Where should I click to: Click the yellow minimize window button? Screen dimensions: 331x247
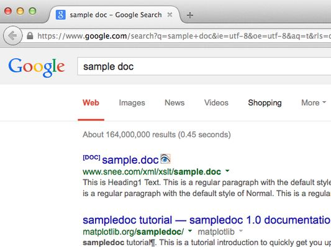coord(20,11)
